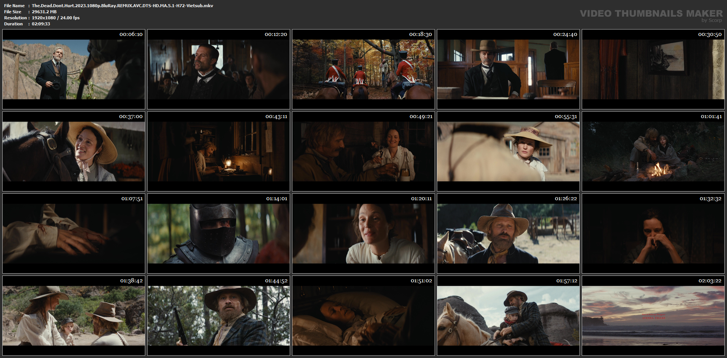
Task: Open the redcoat soldiers thumbnail at 00:18:30
Action: click(x=363, y=69)
